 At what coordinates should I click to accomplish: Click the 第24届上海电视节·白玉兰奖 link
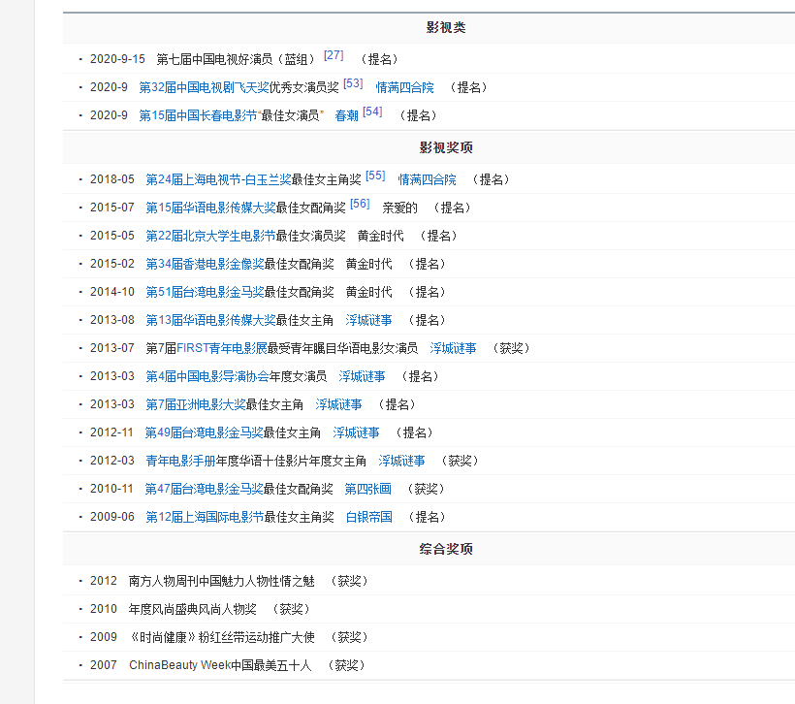(218, 179)
